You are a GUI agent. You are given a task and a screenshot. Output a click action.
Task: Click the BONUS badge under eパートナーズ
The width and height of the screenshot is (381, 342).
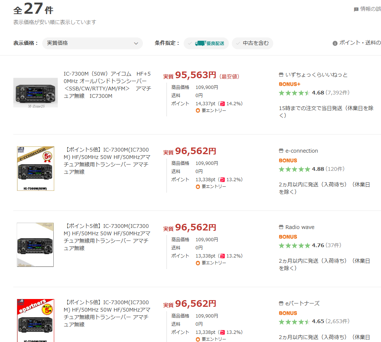point(288,313)
